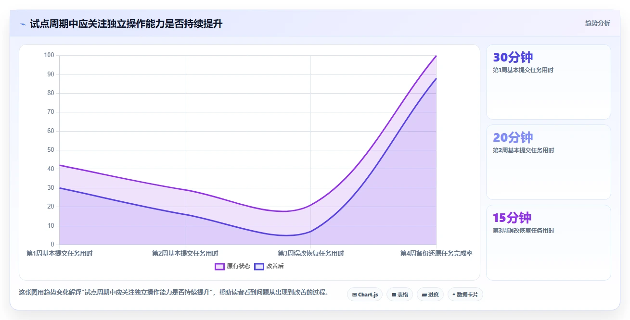Click x-axis label 第4周备份还原任务完成率
Screen dimensions: 630x320
pos(436,253)
